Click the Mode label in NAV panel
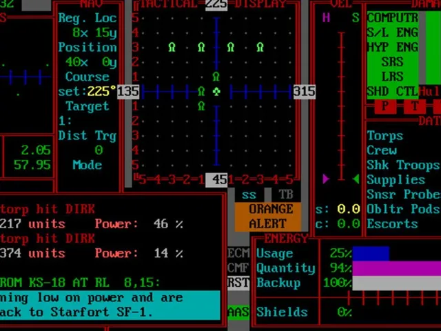Viewport: 441px width, 331px height. tap(88, 165)
